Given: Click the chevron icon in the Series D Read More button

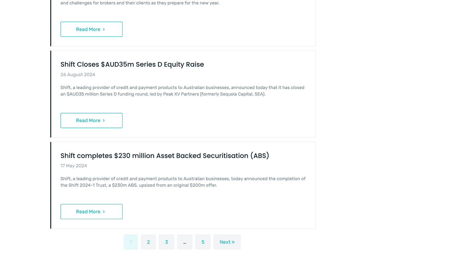Looking at the screenshot, I should (x=104, y=120).
